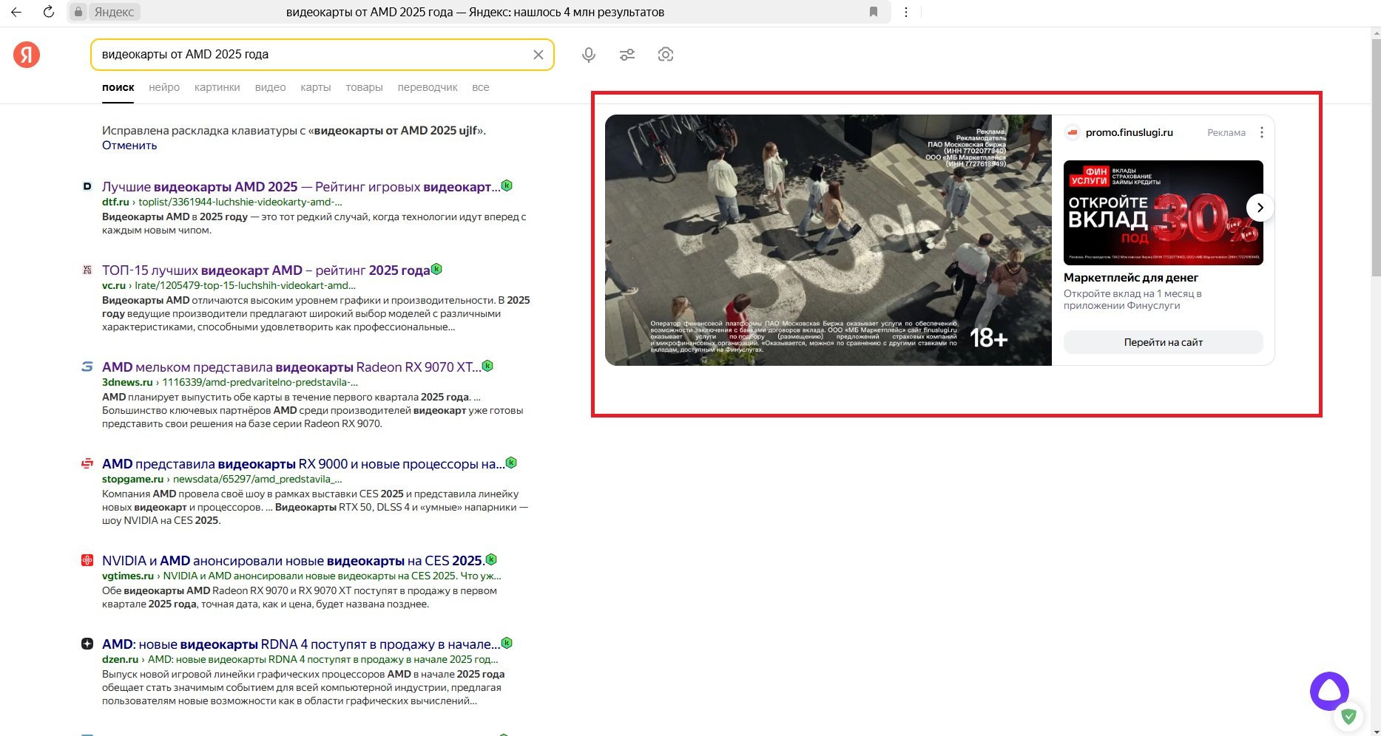Clear the search query with X icon
Image resolution: width=1381 pixels, height=736 pixels.
pos(538,55)
